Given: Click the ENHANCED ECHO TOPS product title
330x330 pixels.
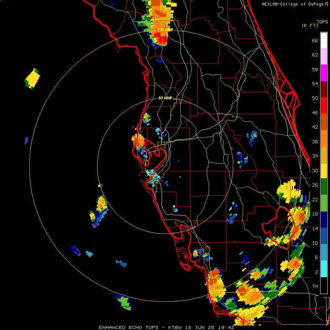Looking at the screenshot, I should click(129, 327).
